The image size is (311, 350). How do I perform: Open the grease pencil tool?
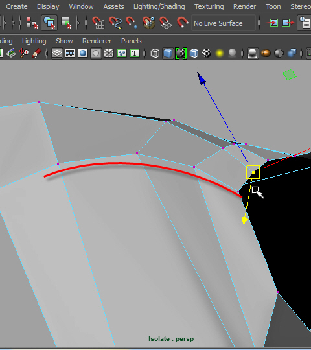pyautogui.click(x=36, y=53)
